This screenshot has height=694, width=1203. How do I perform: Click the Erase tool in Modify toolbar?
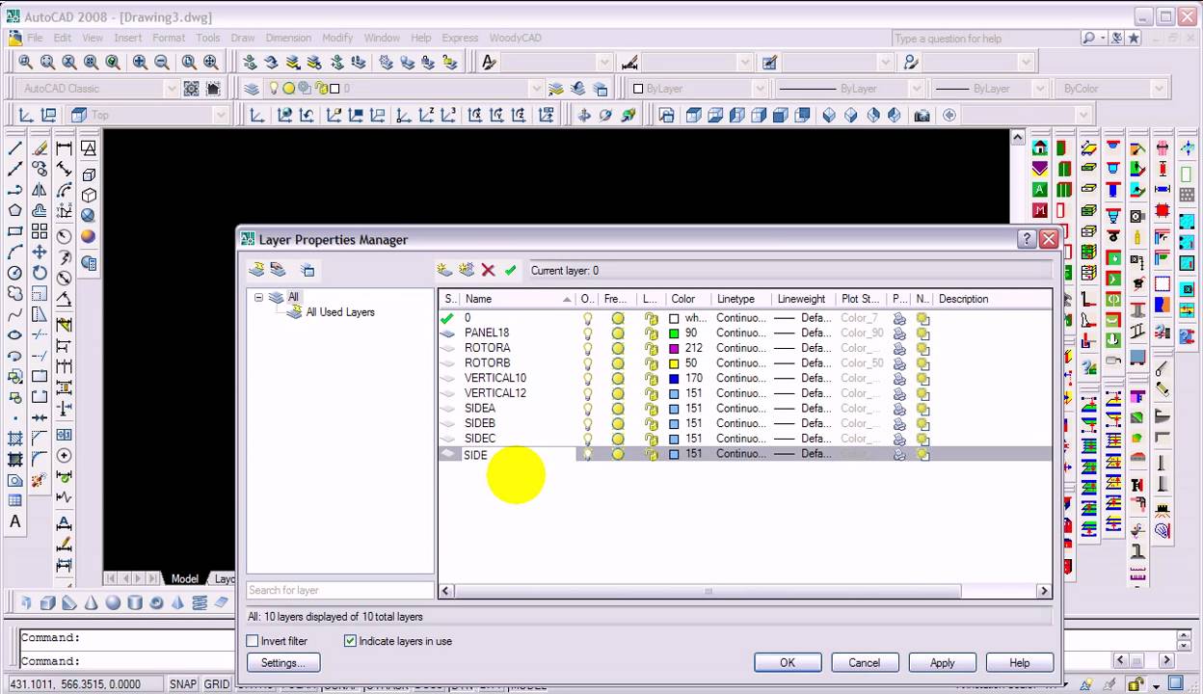click(40, 148)
